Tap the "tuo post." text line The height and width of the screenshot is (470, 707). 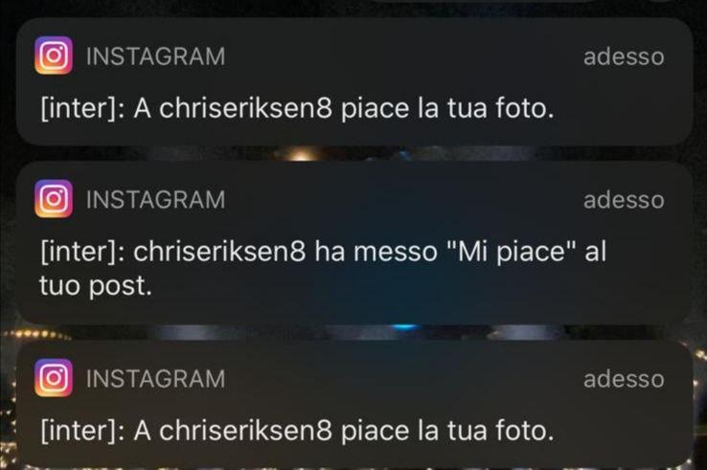point(96,285)
